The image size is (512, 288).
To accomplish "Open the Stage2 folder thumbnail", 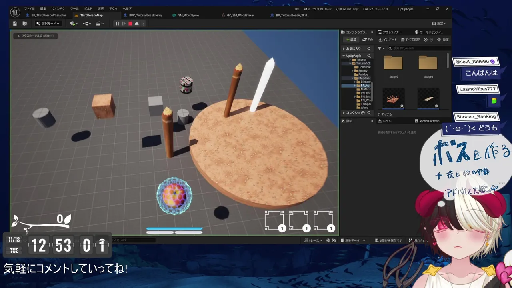I will (393, 63).
